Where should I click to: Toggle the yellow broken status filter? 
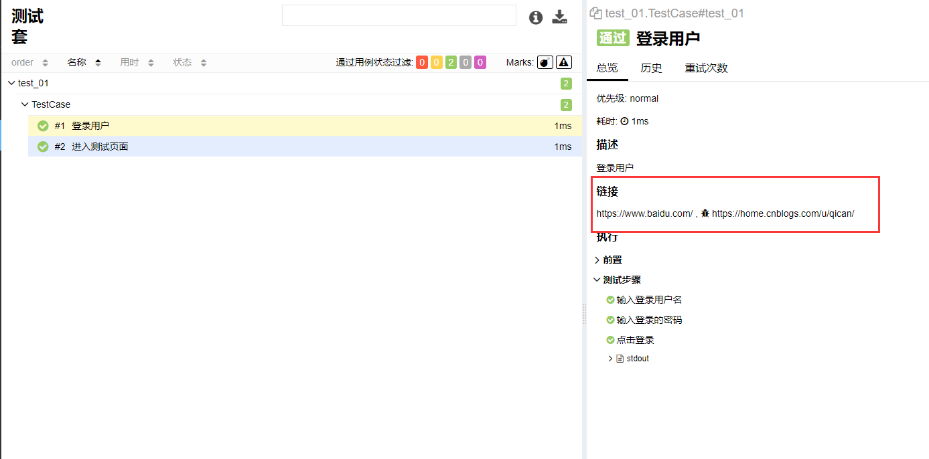coord(437,63)
